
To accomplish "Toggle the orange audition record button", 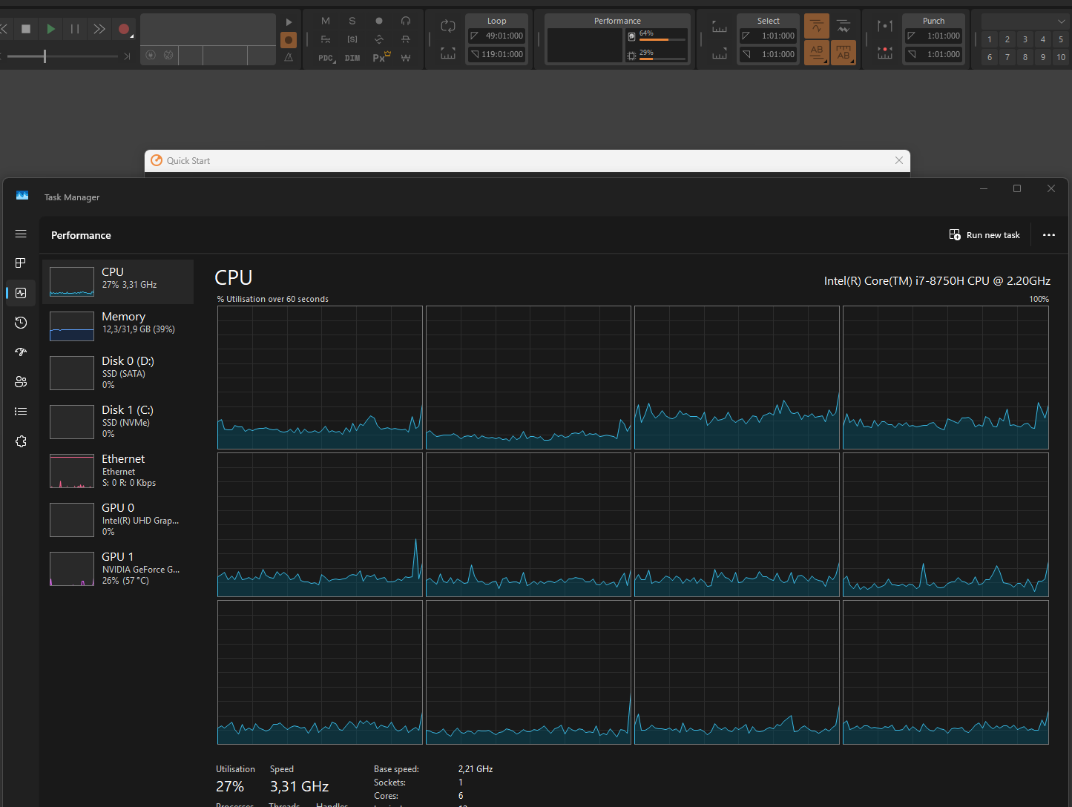I will pos(289,40).
